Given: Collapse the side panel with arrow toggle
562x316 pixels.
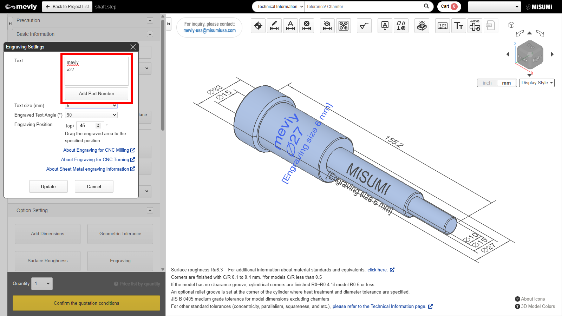Looking at the screenshot, I should [169, 24].
